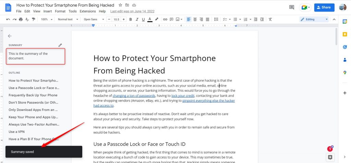Decrease font size with minus button
The image size is (351, 163).
coord(109,20)
